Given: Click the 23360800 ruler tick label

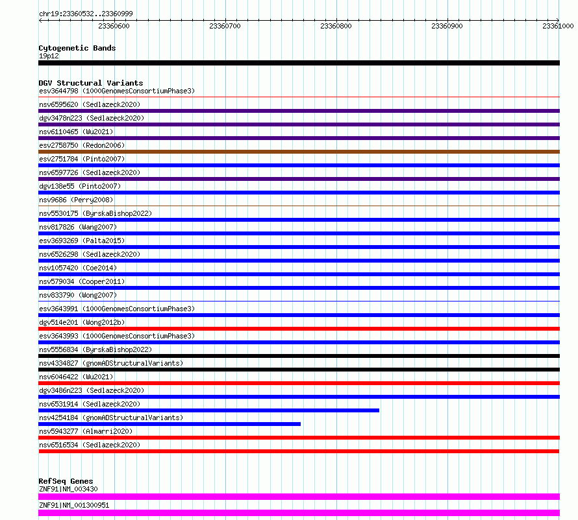Looking at the screenshot, I should point(336,26).
